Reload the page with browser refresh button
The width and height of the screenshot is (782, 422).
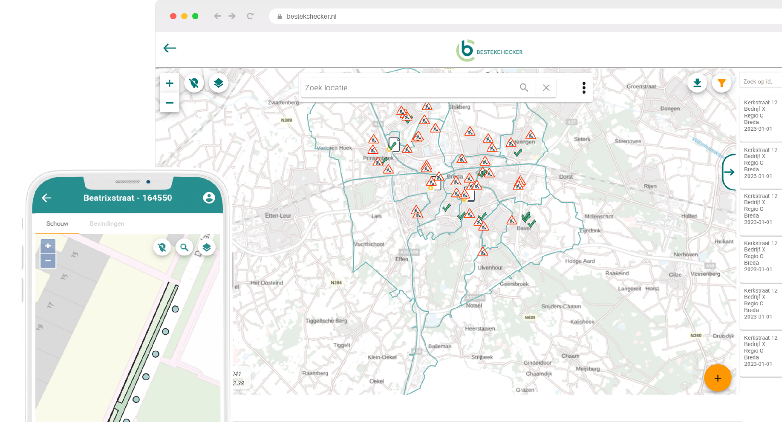click(250, 16)
